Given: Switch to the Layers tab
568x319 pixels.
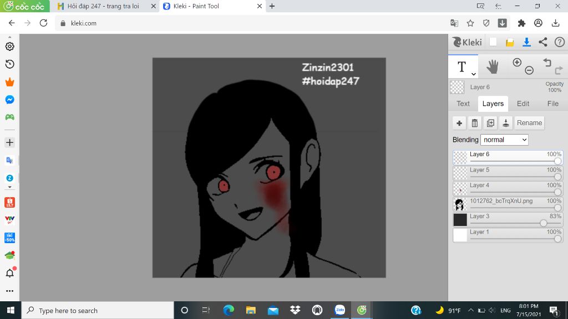Looking at the screenshot, I should 493,104.
